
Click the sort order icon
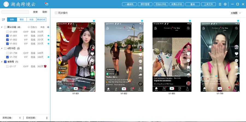[3, 20]
